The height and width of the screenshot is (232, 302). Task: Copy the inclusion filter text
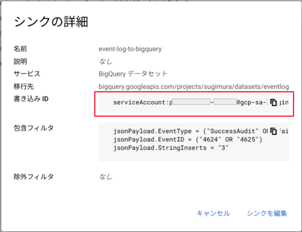pyautogui.click(x=274, y=131)
